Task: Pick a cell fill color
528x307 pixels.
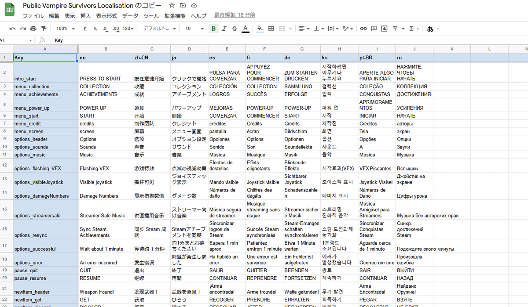Action: click(x=260, y=29)
